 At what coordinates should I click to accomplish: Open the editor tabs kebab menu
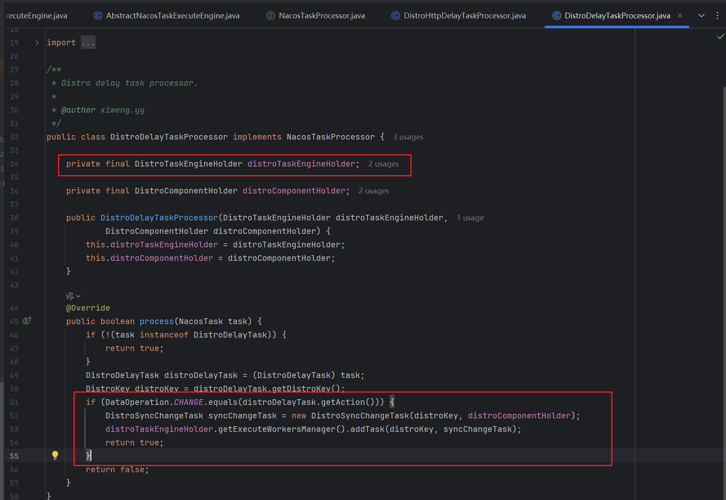point(717,16)
